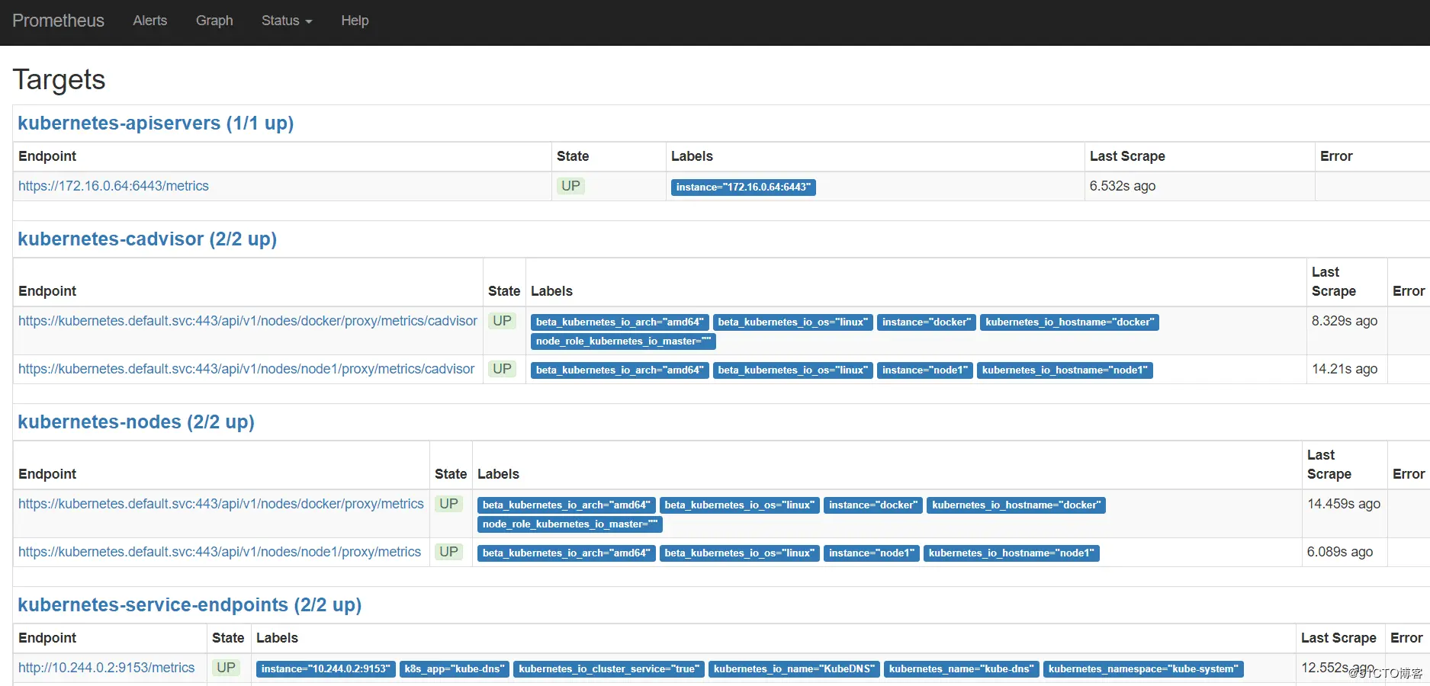Click the UP badge for 10.244.0.2:9153
This screenshot has height=686, width=1430.
coord(226,668)
